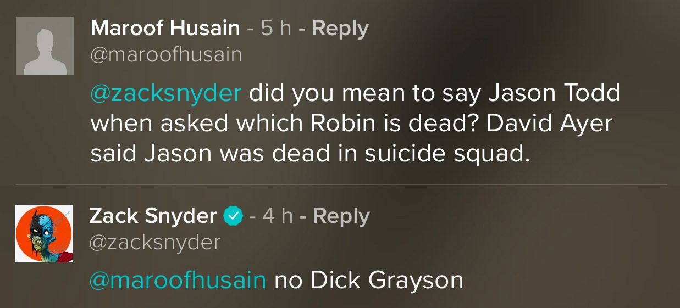680x308 pixels.
Task: Tap Maroof Husain's placeholder profile avatar
Action: click(45, 46)
